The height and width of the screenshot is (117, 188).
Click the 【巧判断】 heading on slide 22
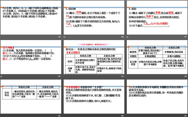pos(8,48)
